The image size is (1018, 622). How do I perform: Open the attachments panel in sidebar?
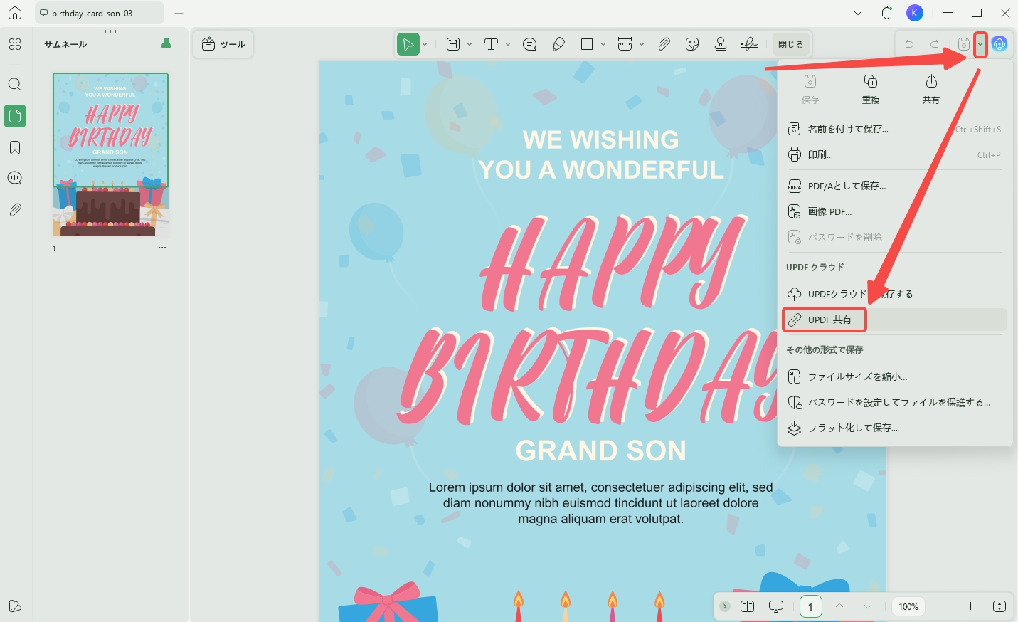15,210
